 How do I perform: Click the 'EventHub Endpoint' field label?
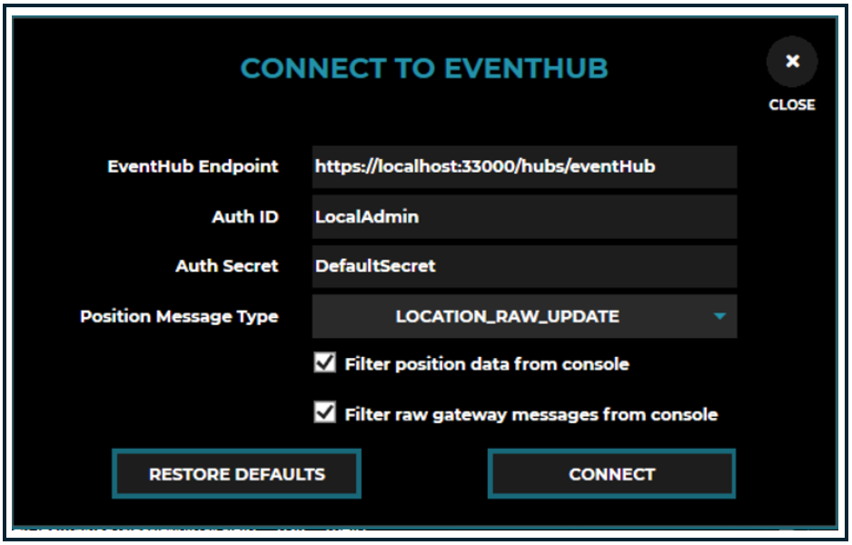click(x=193, y=167)
